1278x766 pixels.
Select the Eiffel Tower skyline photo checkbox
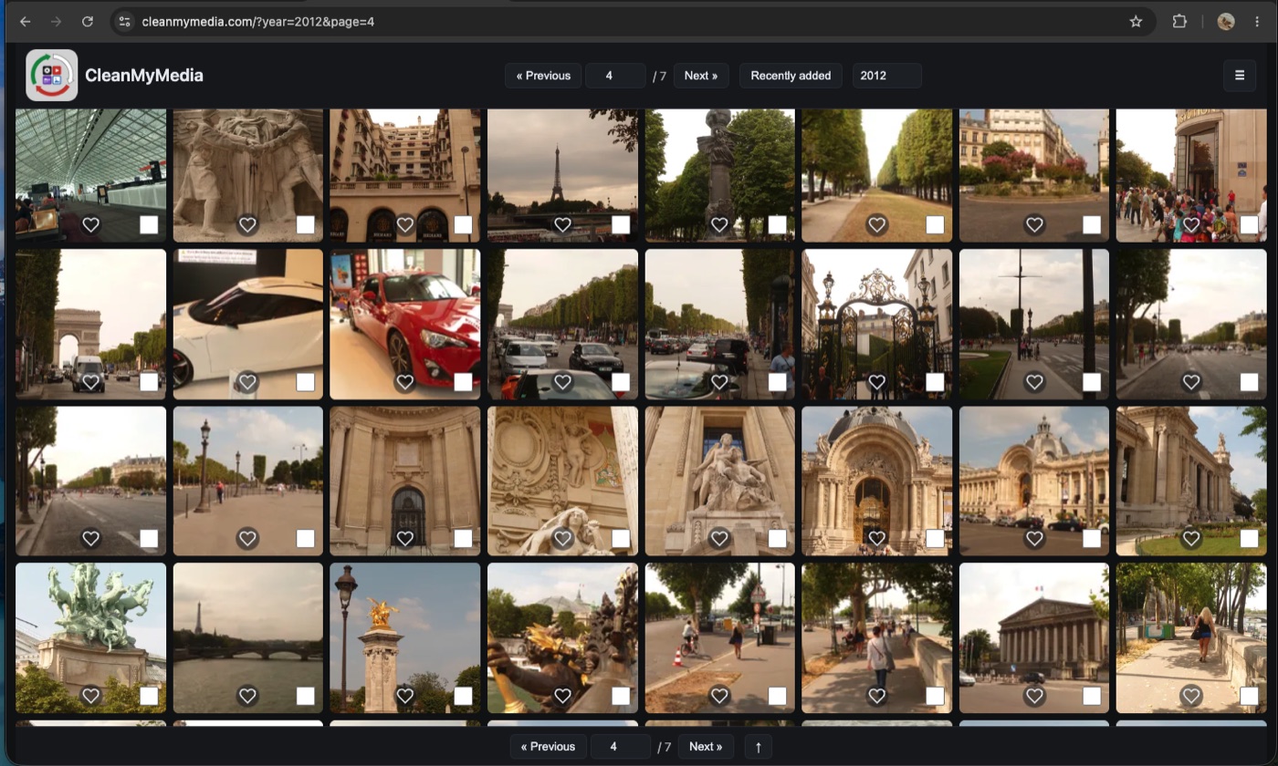pos(621,224)
